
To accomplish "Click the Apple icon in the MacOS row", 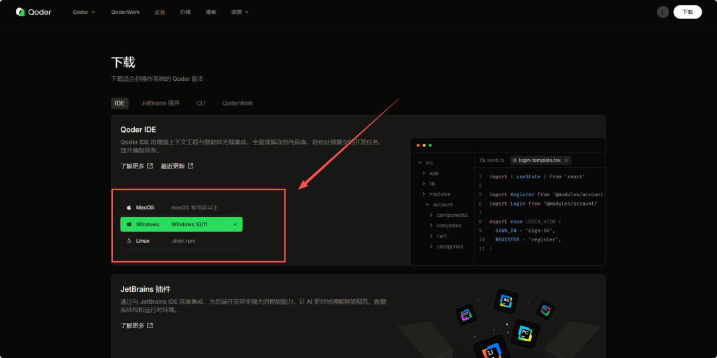I will (x=129, y=208).
